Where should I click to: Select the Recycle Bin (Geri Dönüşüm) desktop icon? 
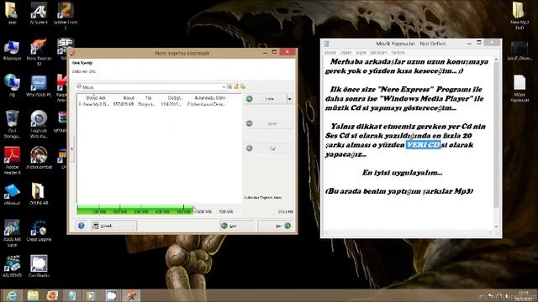[12, 124]
